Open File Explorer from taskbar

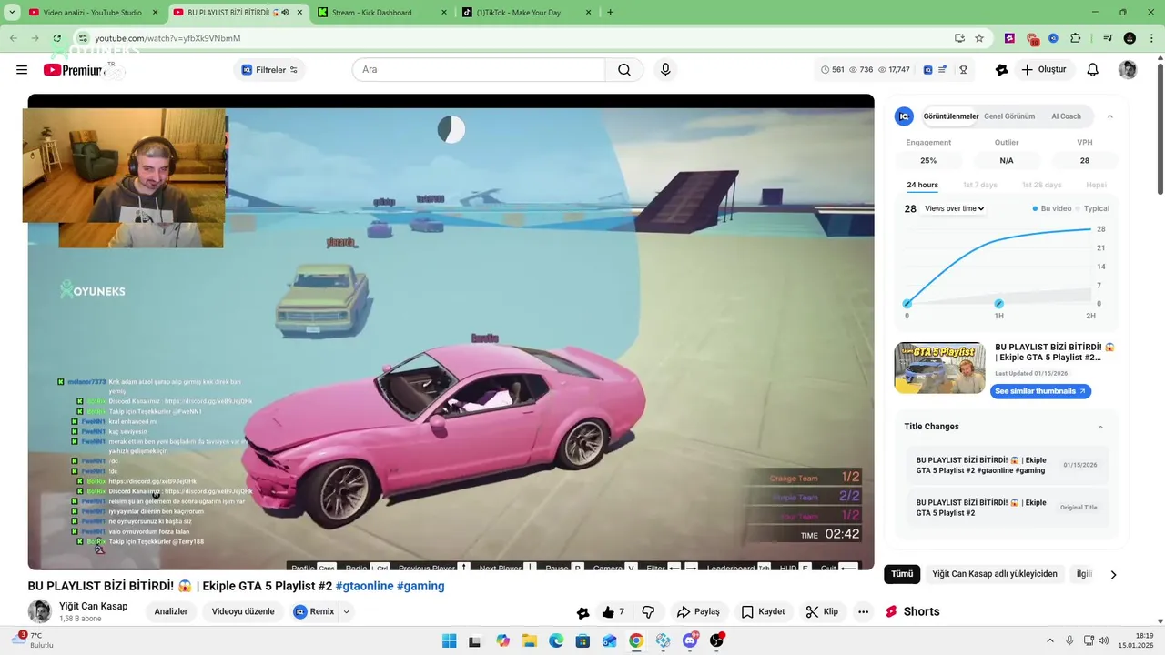tap(530, 641)
